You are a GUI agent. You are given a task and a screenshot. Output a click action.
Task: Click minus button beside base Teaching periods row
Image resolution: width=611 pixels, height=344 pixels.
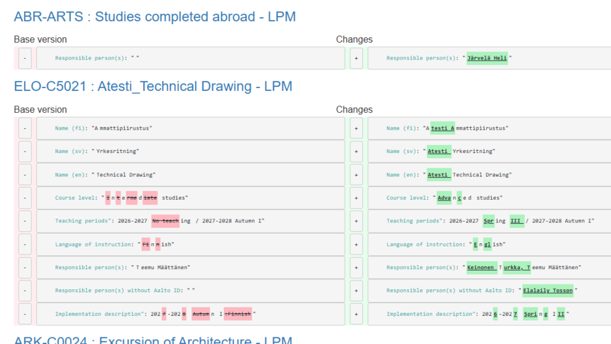tap(25, 221)
